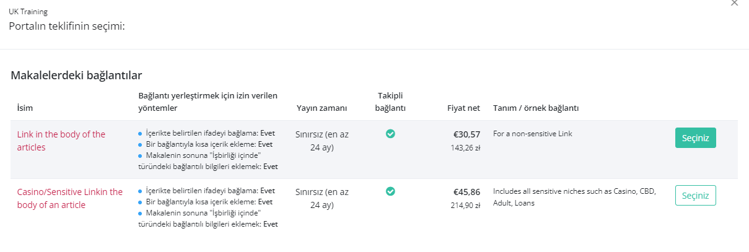
Task: Click the İsim column header
Action: coord(25,108)
